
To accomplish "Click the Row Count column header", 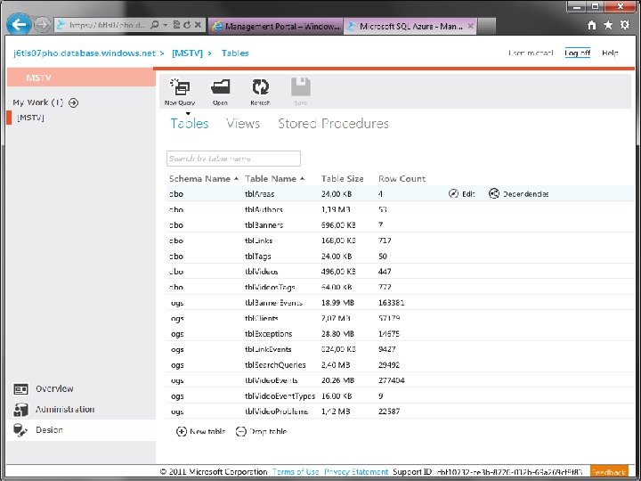I will click(x=402, y=179).
